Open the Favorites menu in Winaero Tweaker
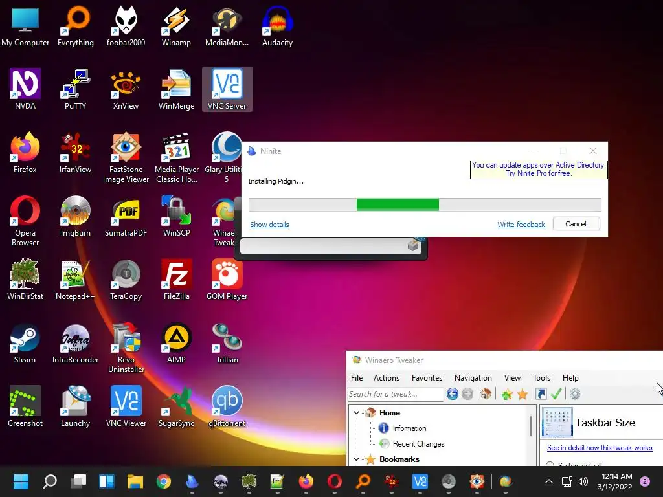 [427, 377]
